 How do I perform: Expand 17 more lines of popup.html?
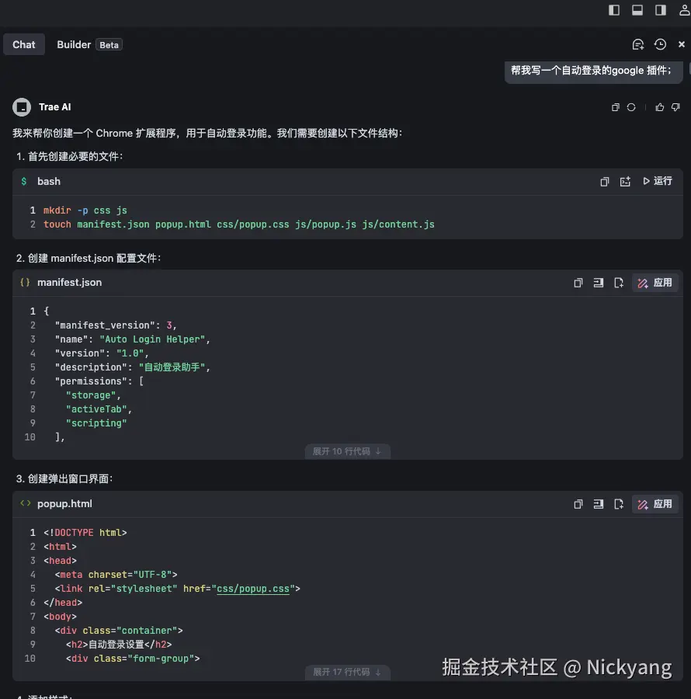coord(347,672)
